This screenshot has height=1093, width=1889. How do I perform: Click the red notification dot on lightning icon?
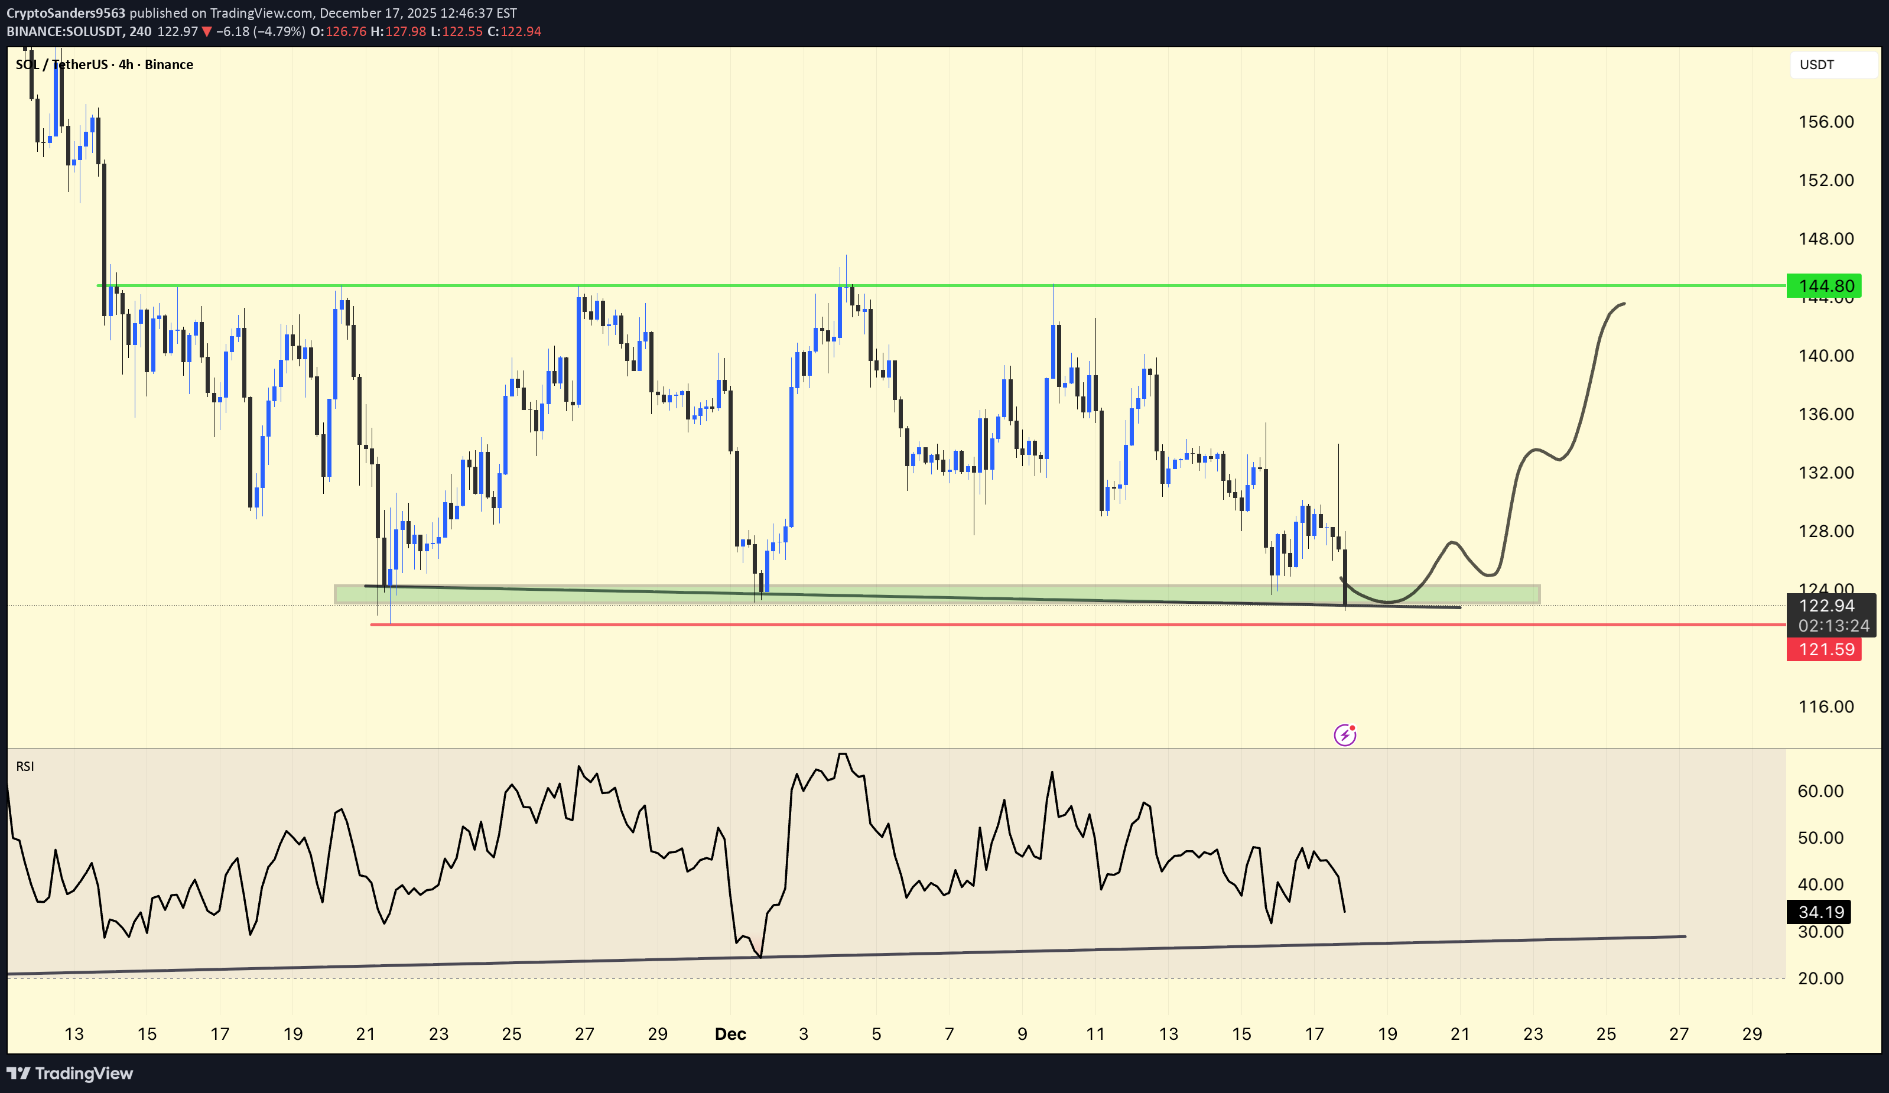point(1354,730)
